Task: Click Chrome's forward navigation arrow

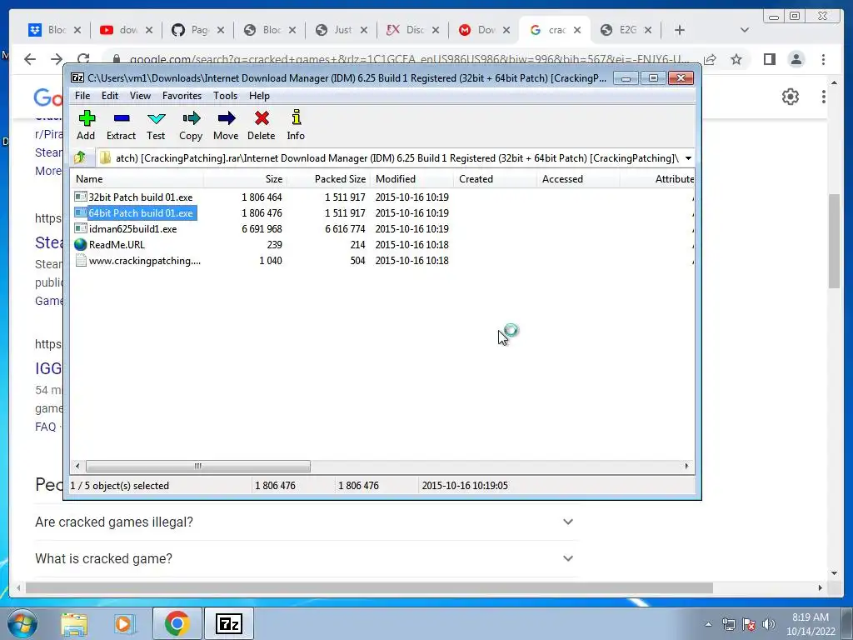Action: coord(57,59)
